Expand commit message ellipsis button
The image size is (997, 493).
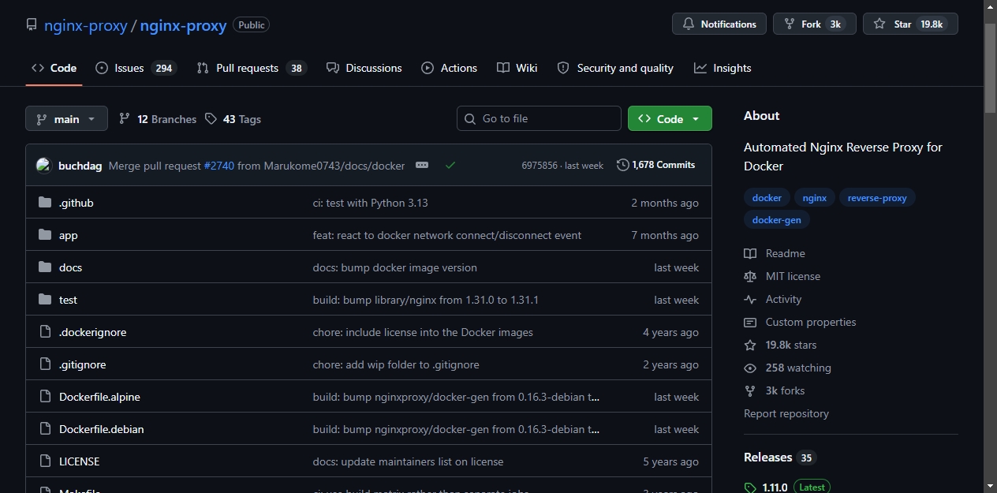(422, 165)
